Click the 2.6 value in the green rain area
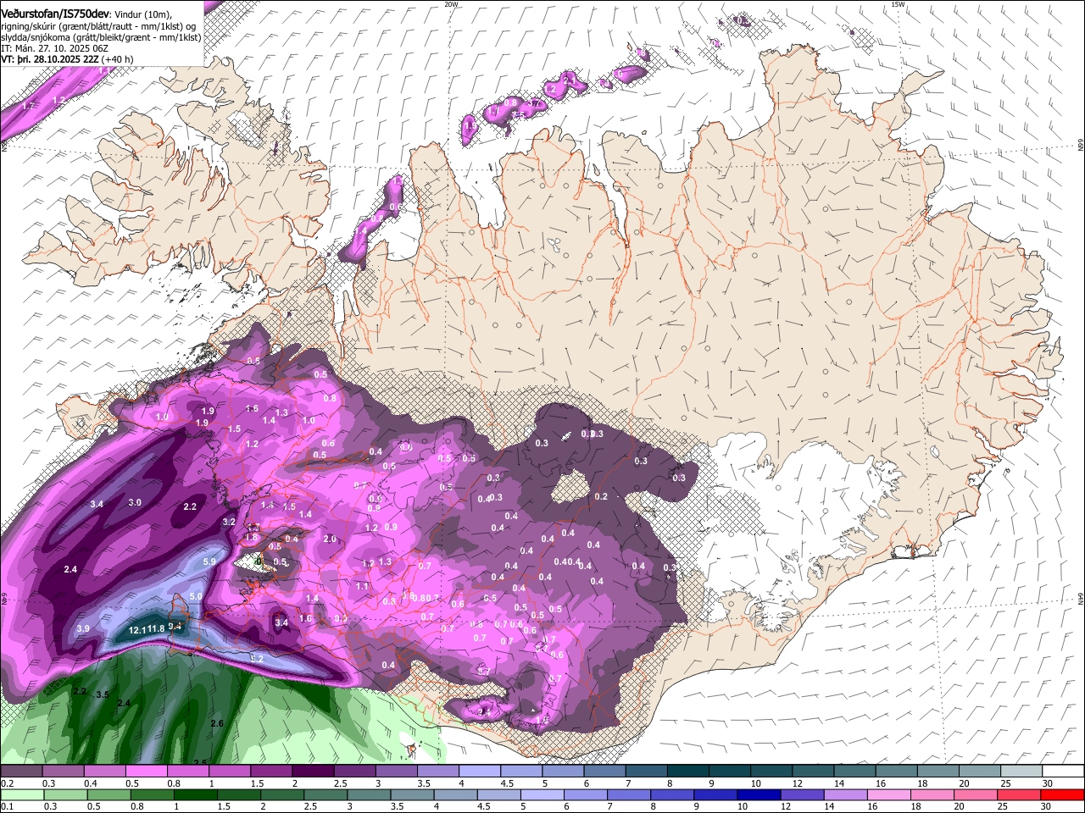This screenshot has width=1085, height=813. [x=217, y=723]
